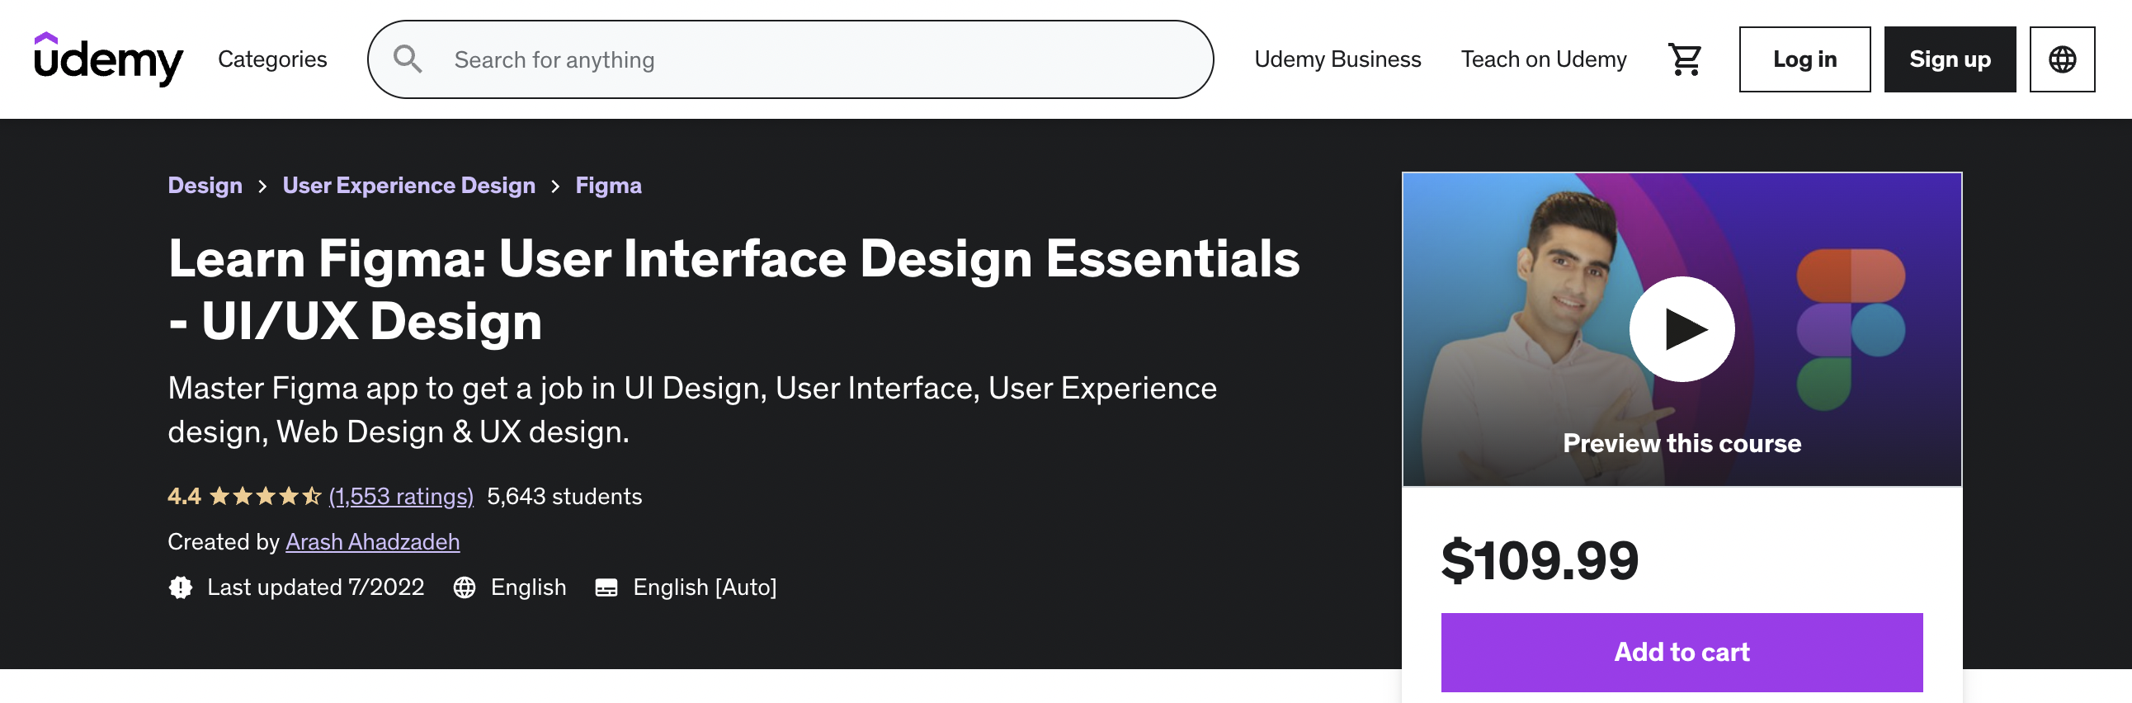2132x703 pixels.
Task: Click the Log in button
Action: point(1804,59)
